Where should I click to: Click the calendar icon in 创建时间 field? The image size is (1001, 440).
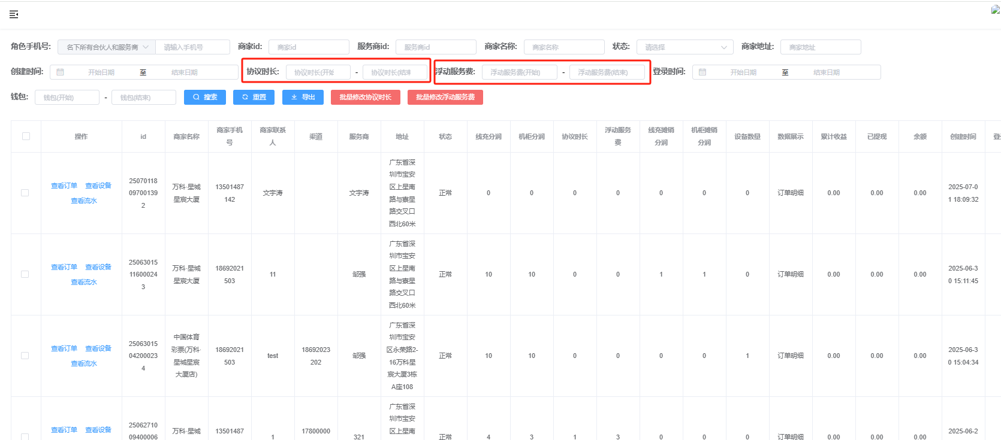60,72
